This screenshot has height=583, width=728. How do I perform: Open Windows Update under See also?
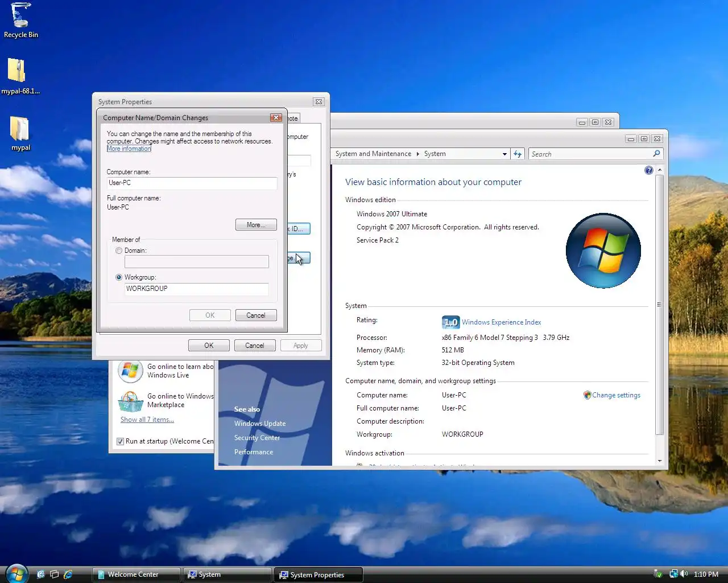coord(260,424)
